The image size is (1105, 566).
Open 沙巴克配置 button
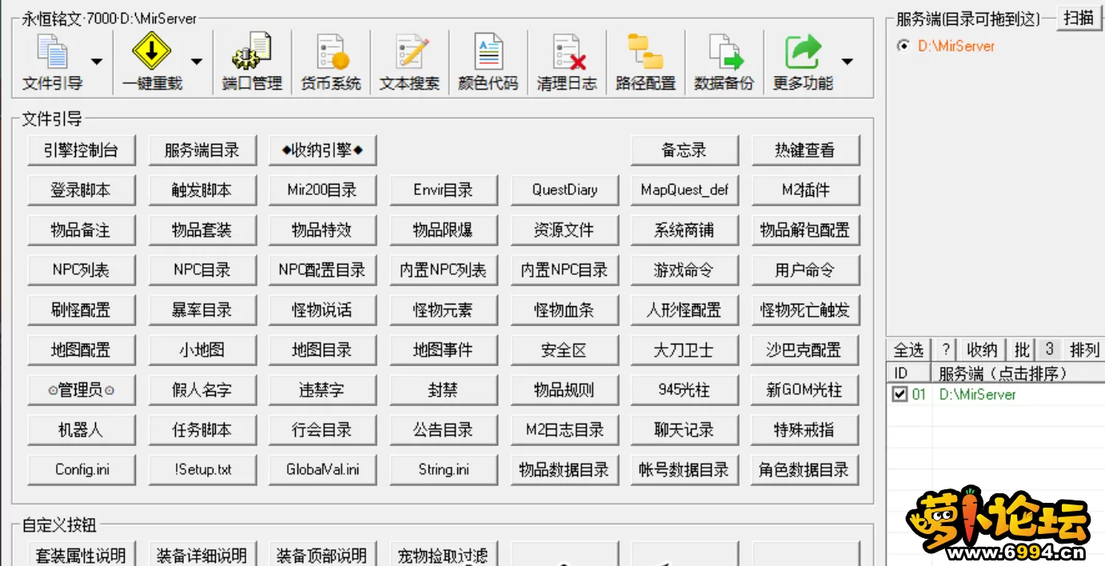pos(805,350)
